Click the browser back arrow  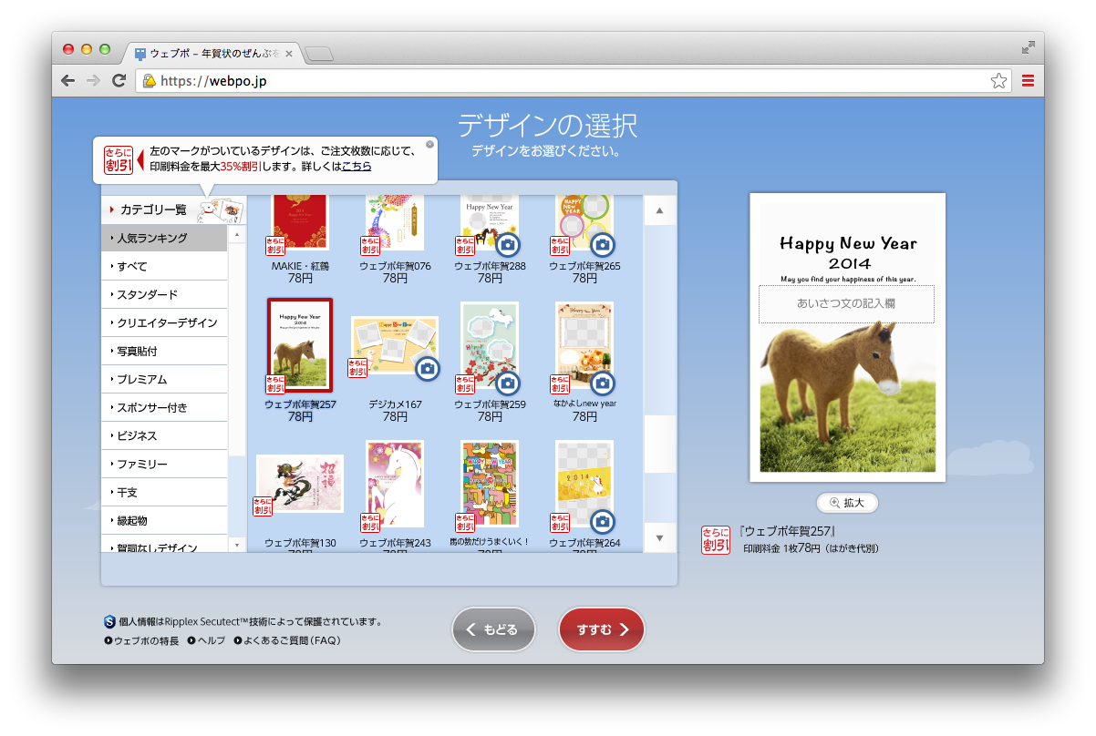(x=67, y=81)
